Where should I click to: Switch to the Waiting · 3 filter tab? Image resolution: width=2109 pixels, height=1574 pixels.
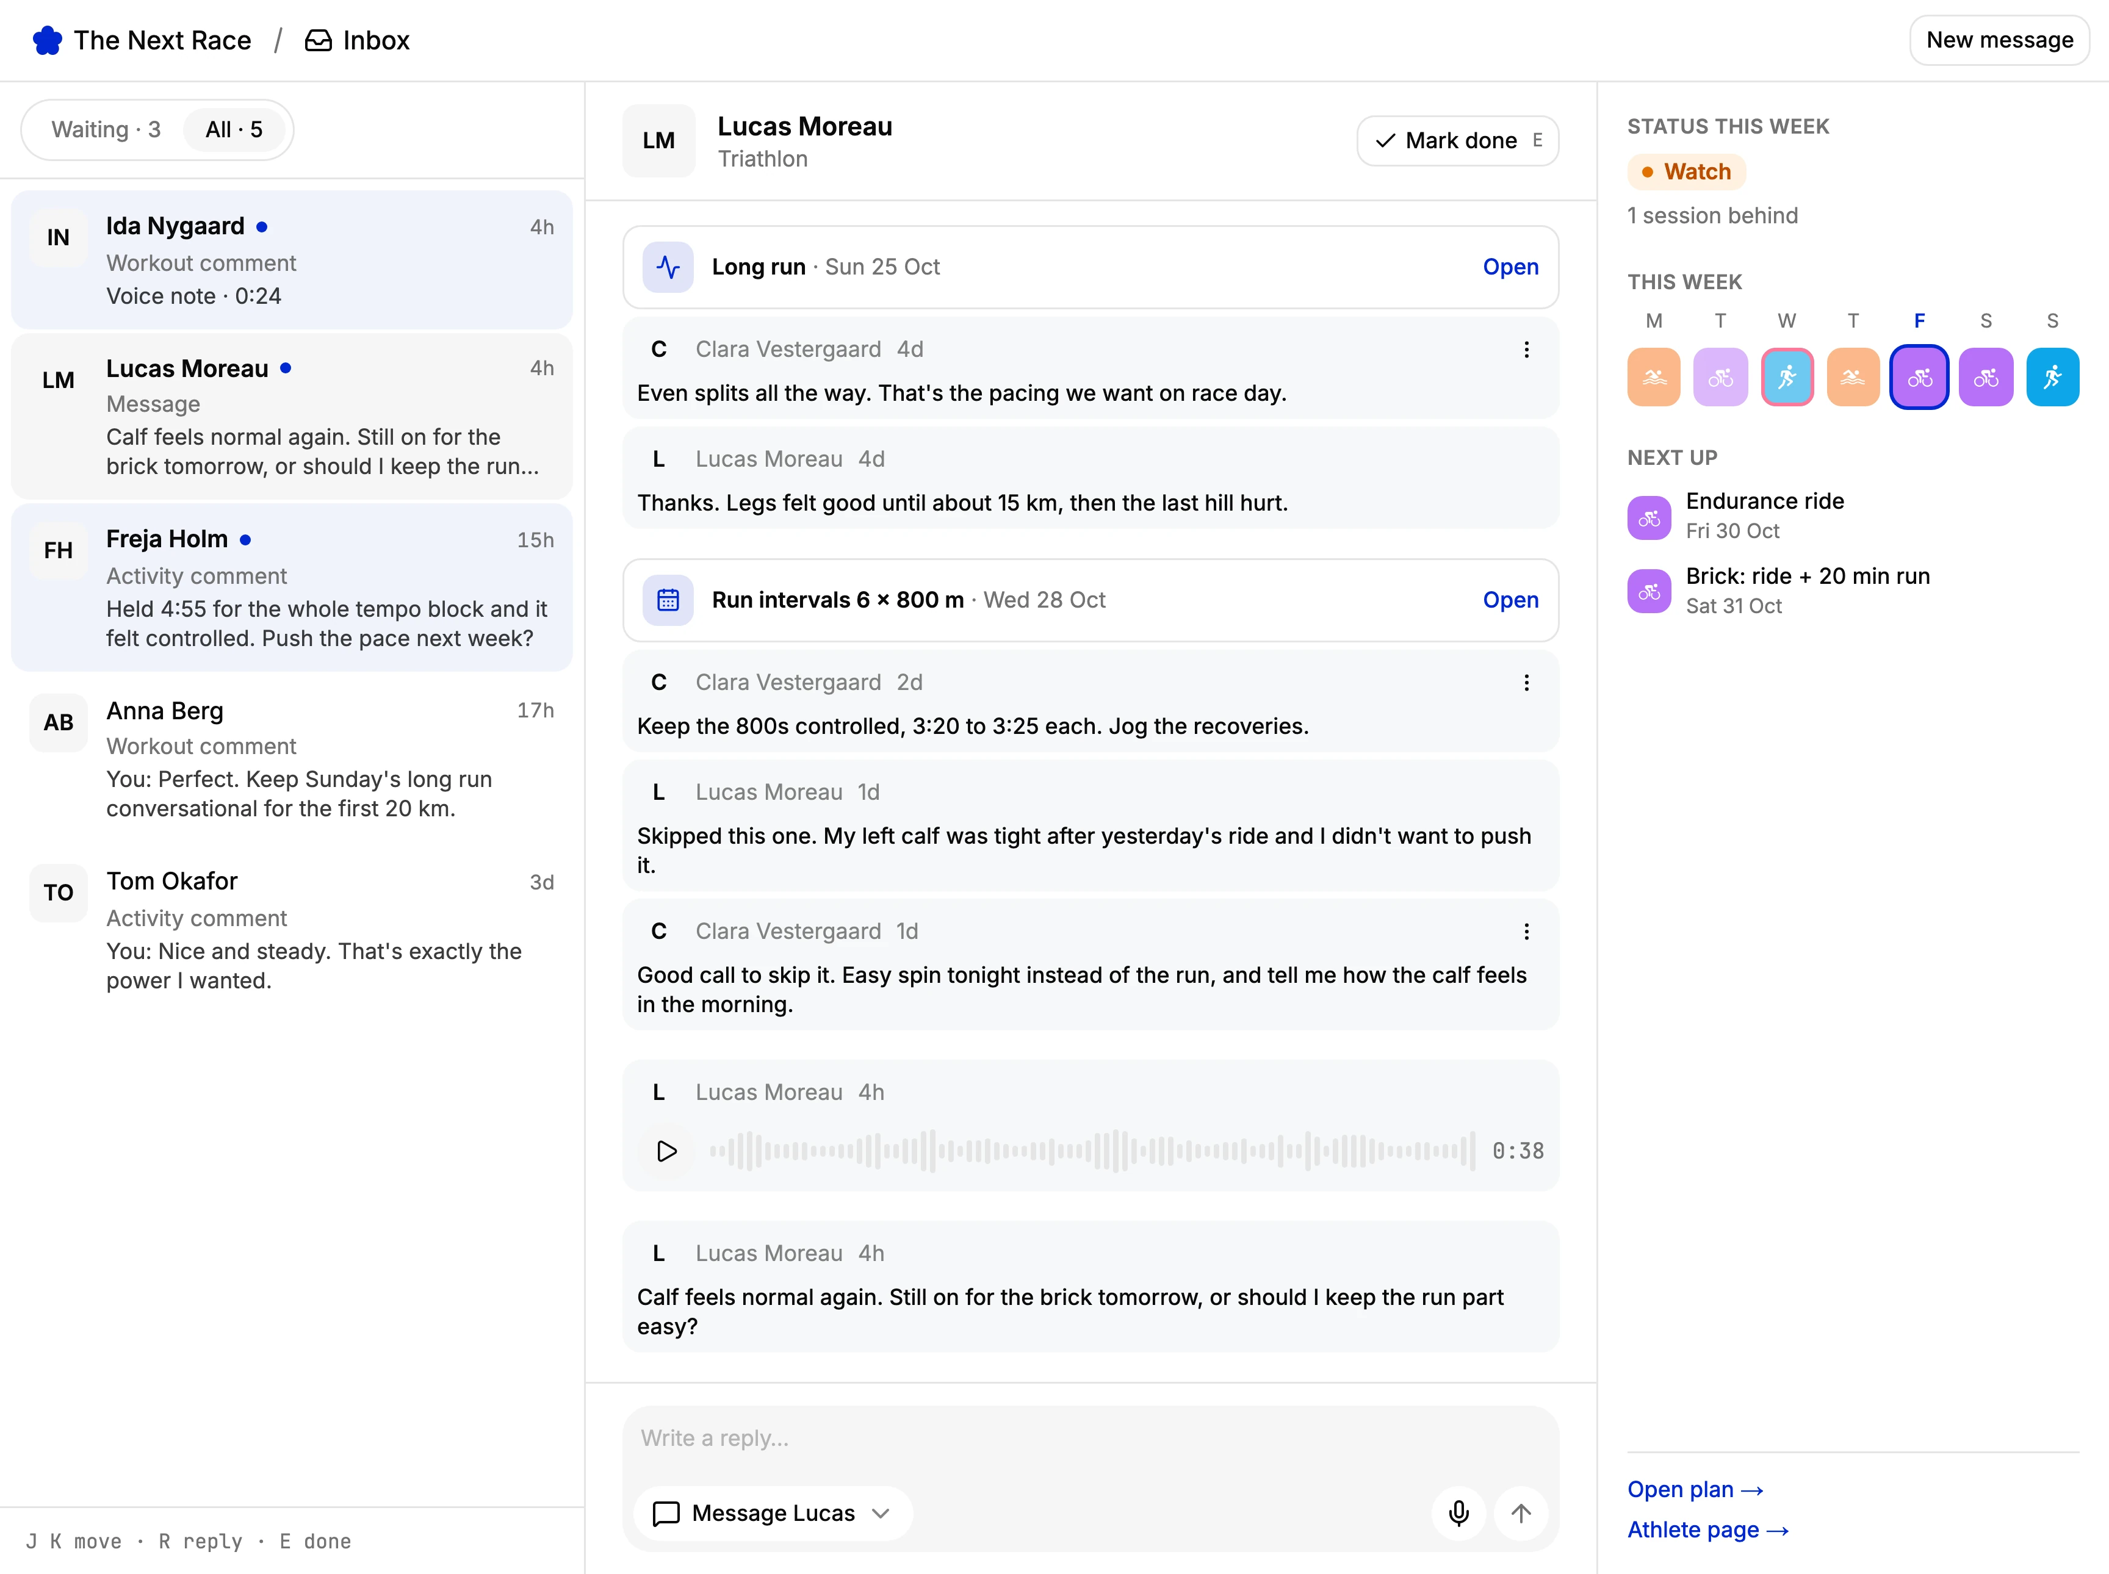[106, 129]
